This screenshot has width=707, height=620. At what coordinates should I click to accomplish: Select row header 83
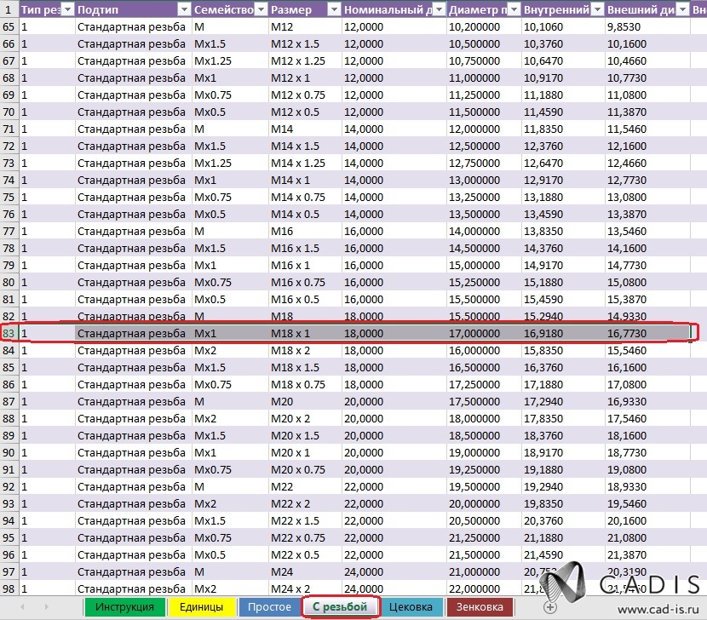click(9, 333)
